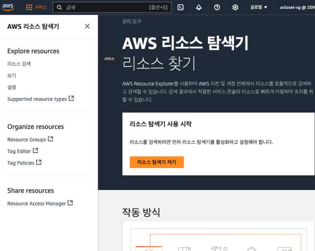The width and height of the screenshot is (315, 251).
Task: Click external link icon beside Supported resource types
Action: pyautogui.click(x=71, y=98)
